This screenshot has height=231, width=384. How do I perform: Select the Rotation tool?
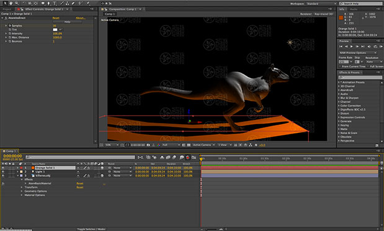(x=24, y=3)
